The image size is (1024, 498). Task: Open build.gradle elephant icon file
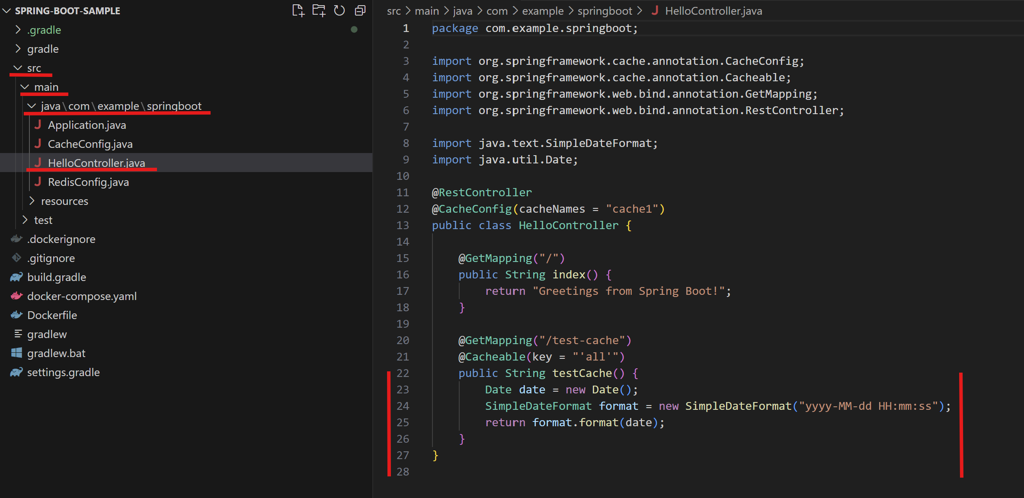click(x=56, y=277)
